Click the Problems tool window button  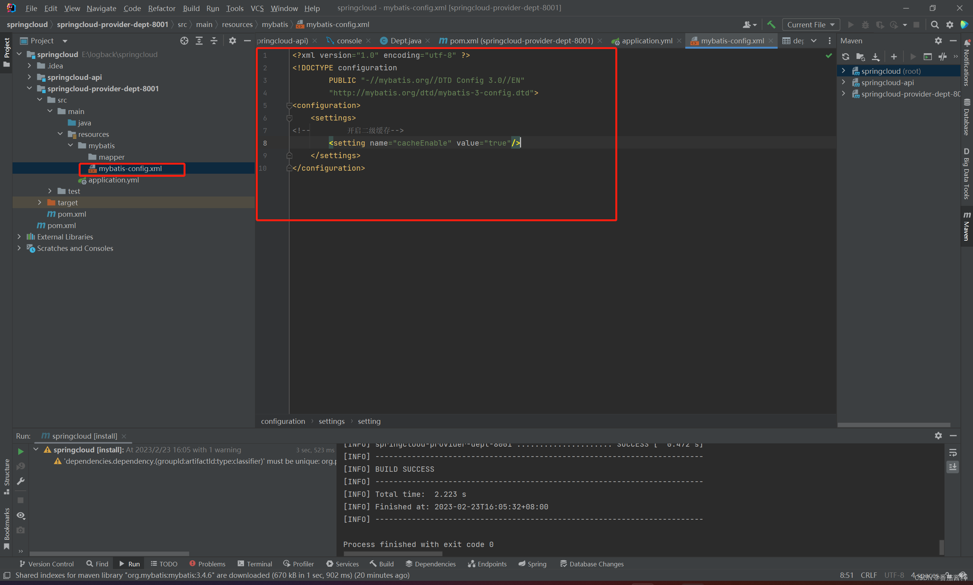click(x=207, y=564)
